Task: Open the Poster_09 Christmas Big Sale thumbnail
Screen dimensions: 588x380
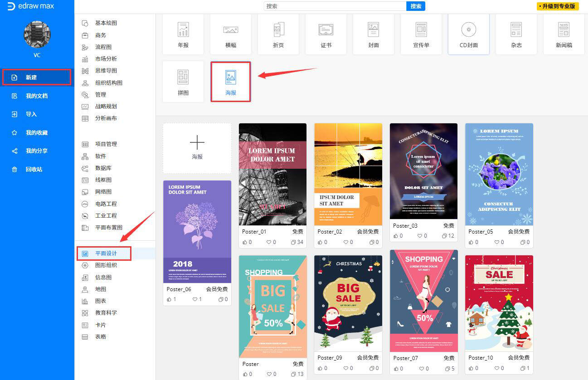Action: point(348,303)
